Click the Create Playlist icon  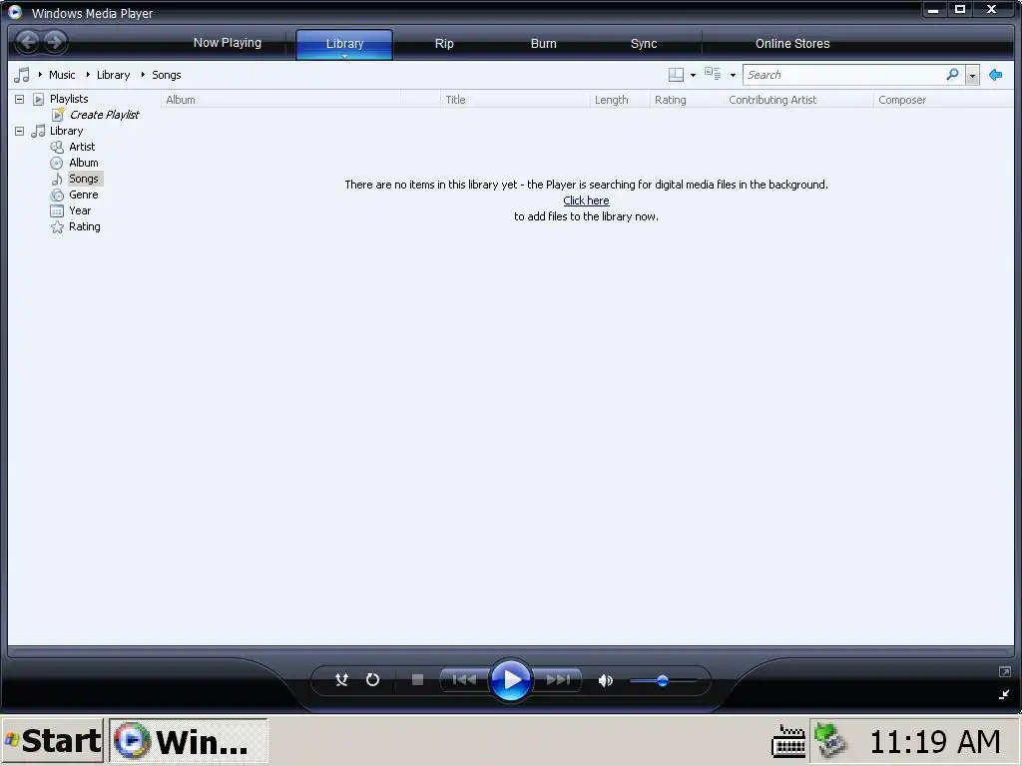58,115
